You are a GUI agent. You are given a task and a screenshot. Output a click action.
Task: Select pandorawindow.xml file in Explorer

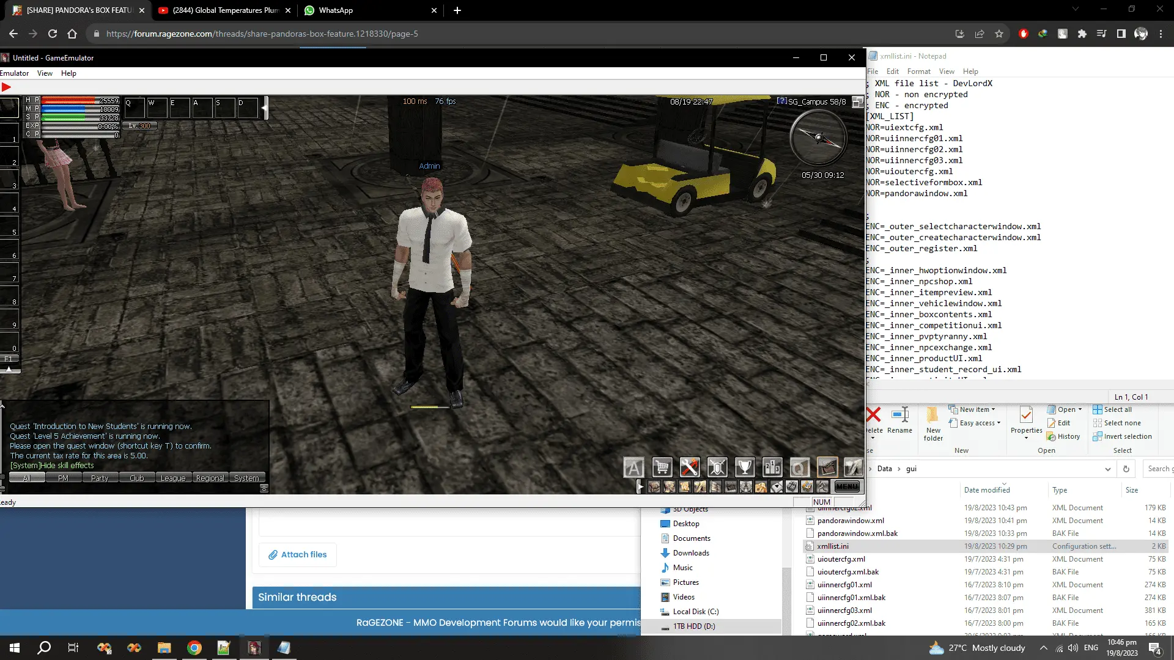851,521
